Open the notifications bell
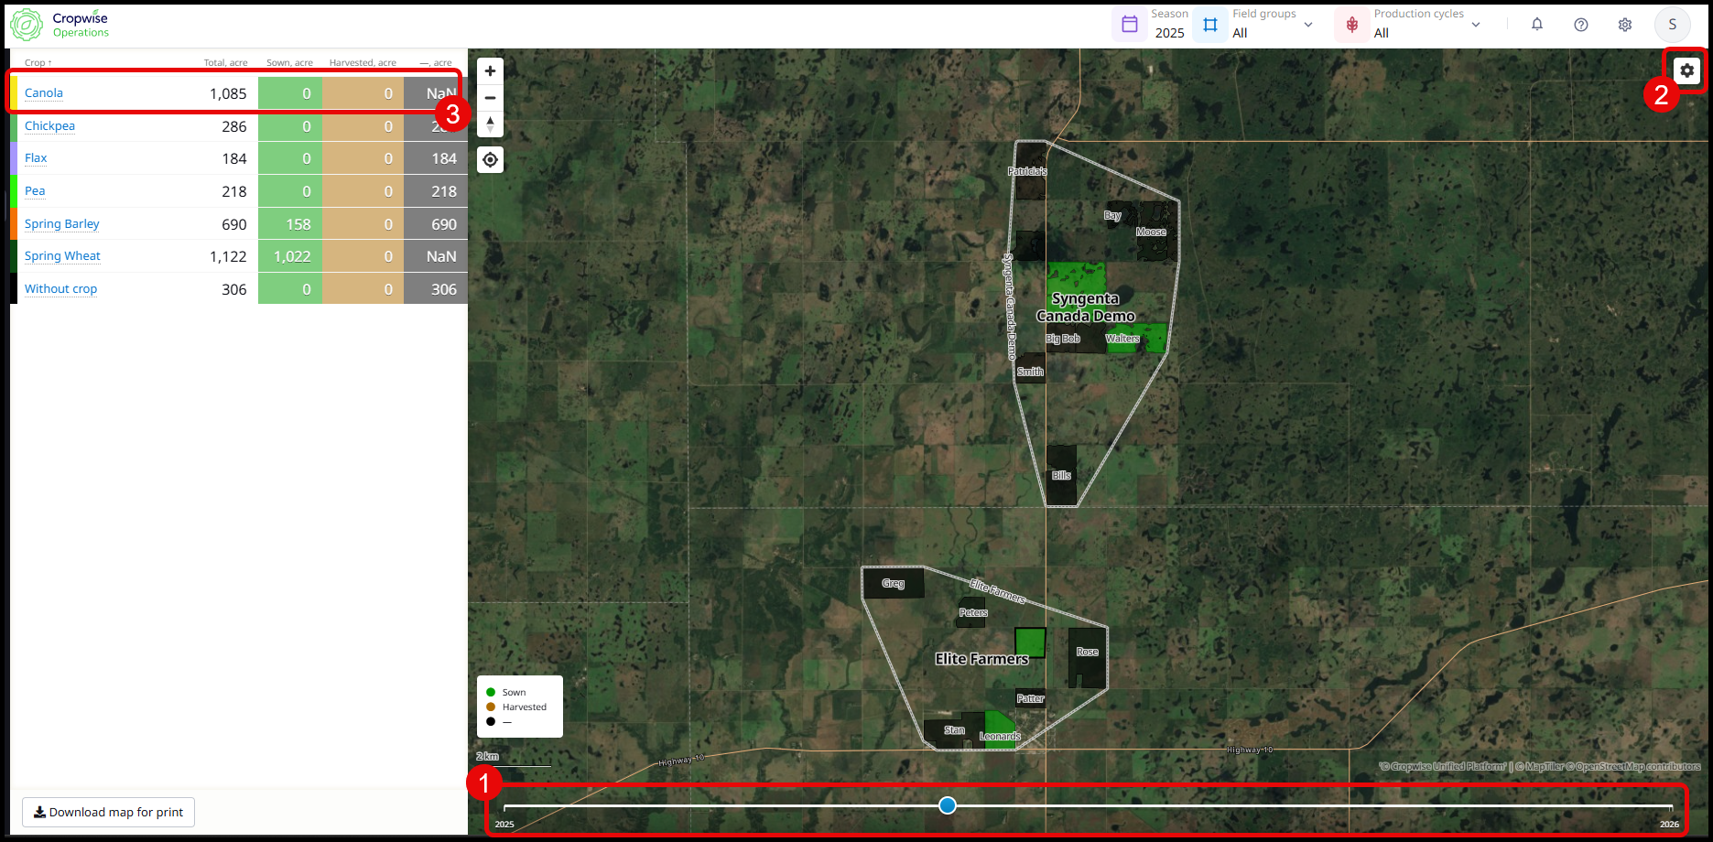The height and width of the screenshot is (842, 1713). [x=1537, y=25]
